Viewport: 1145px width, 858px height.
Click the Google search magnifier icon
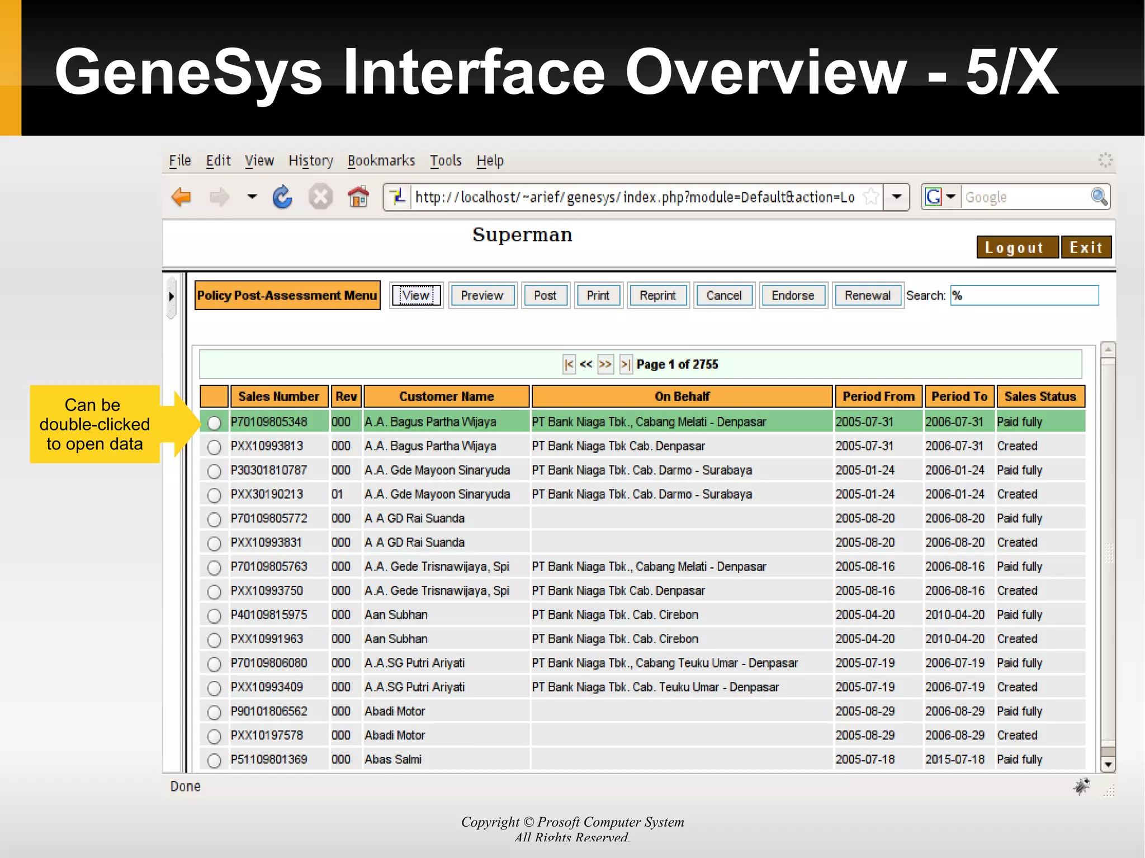(1099, 197)
